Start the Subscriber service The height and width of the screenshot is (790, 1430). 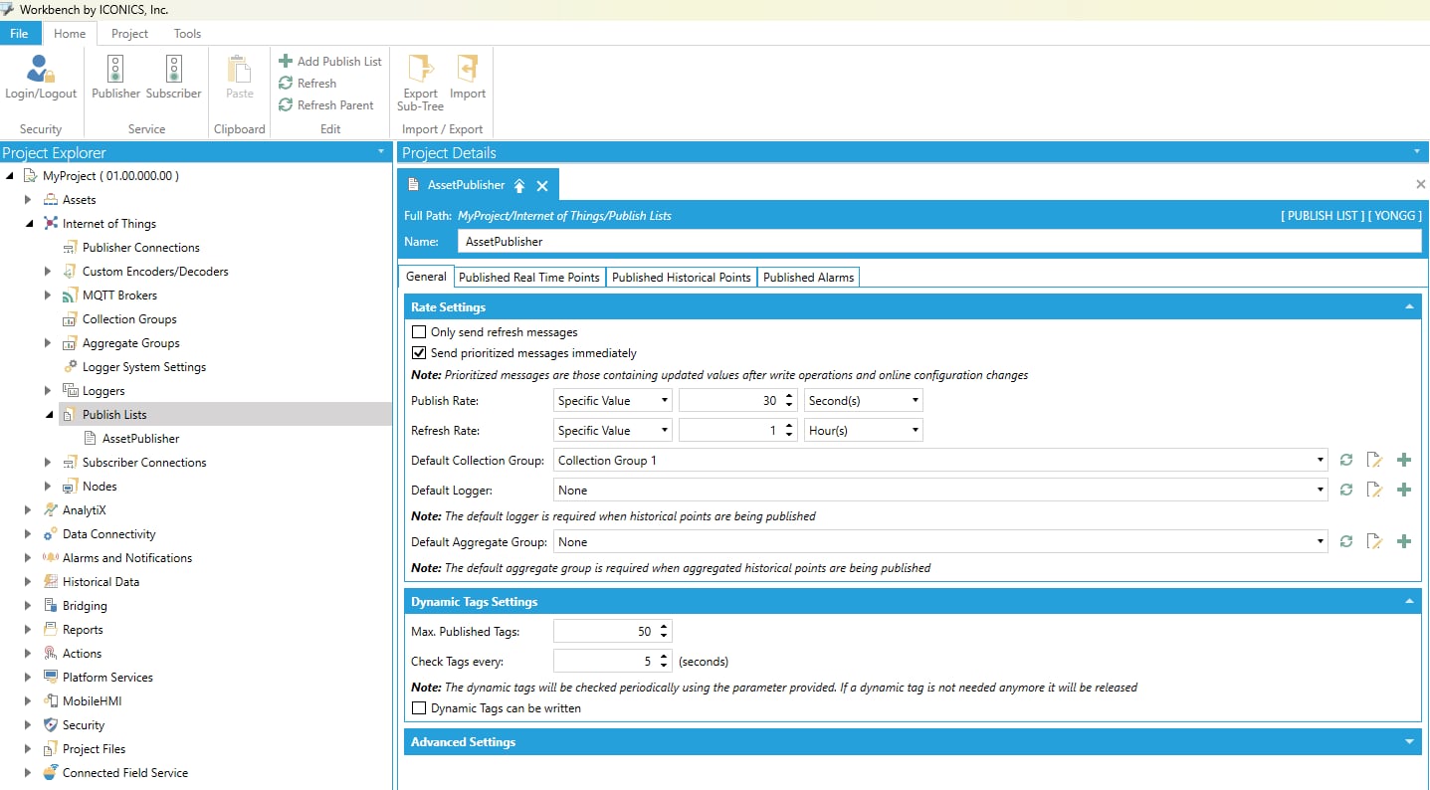click(173, 78)
